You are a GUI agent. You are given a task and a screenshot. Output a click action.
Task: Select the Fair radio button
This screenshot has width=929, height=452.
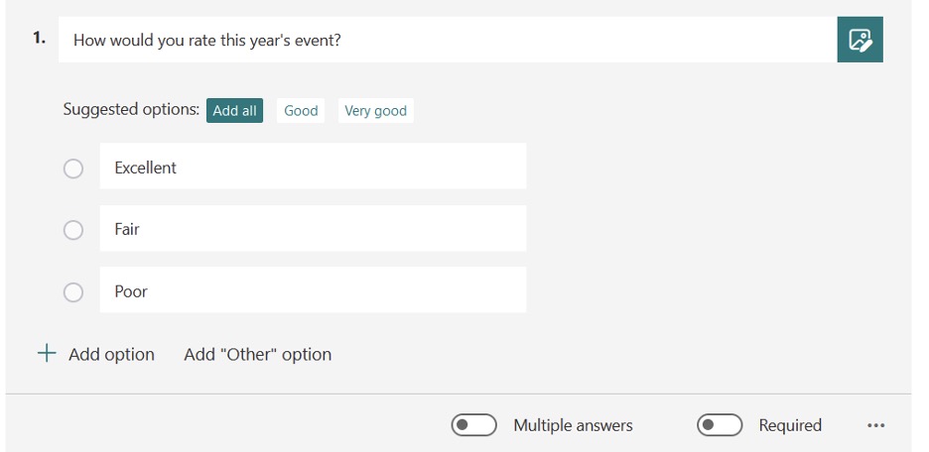click(x=73, y=230)
